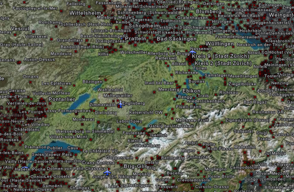The height and width of the screenshot is (192, 294).
Task: Click the Crevoladossola label
Action: click(194, 180)
